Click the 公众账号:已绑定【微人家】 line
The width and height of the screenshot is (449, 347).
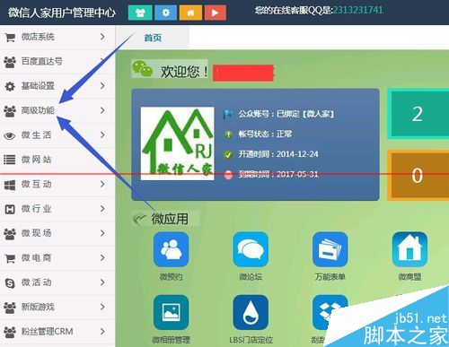(x=286, y=114)
